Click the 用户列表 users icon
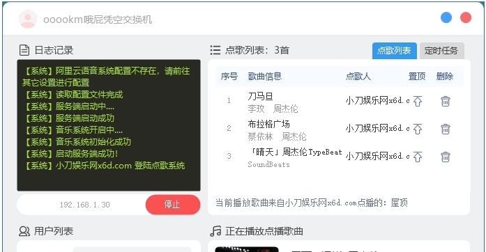 click(x=24, y=231)
